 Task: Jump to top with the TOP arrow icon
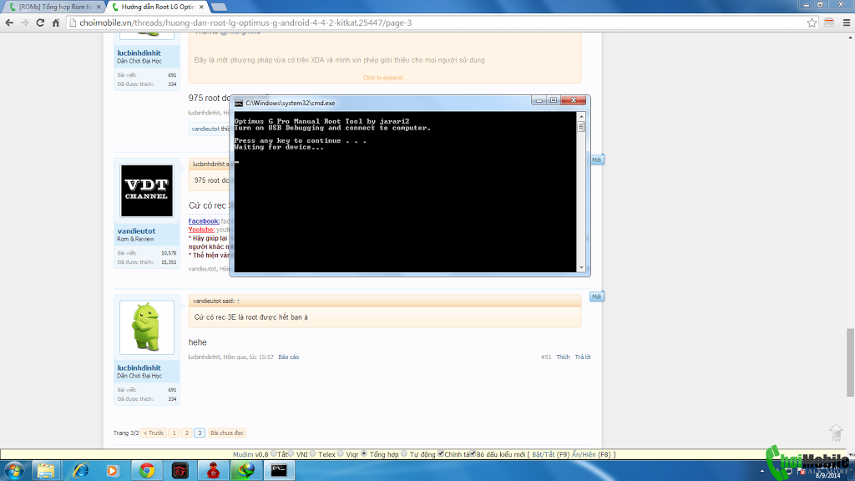click(x=836, y=433)
